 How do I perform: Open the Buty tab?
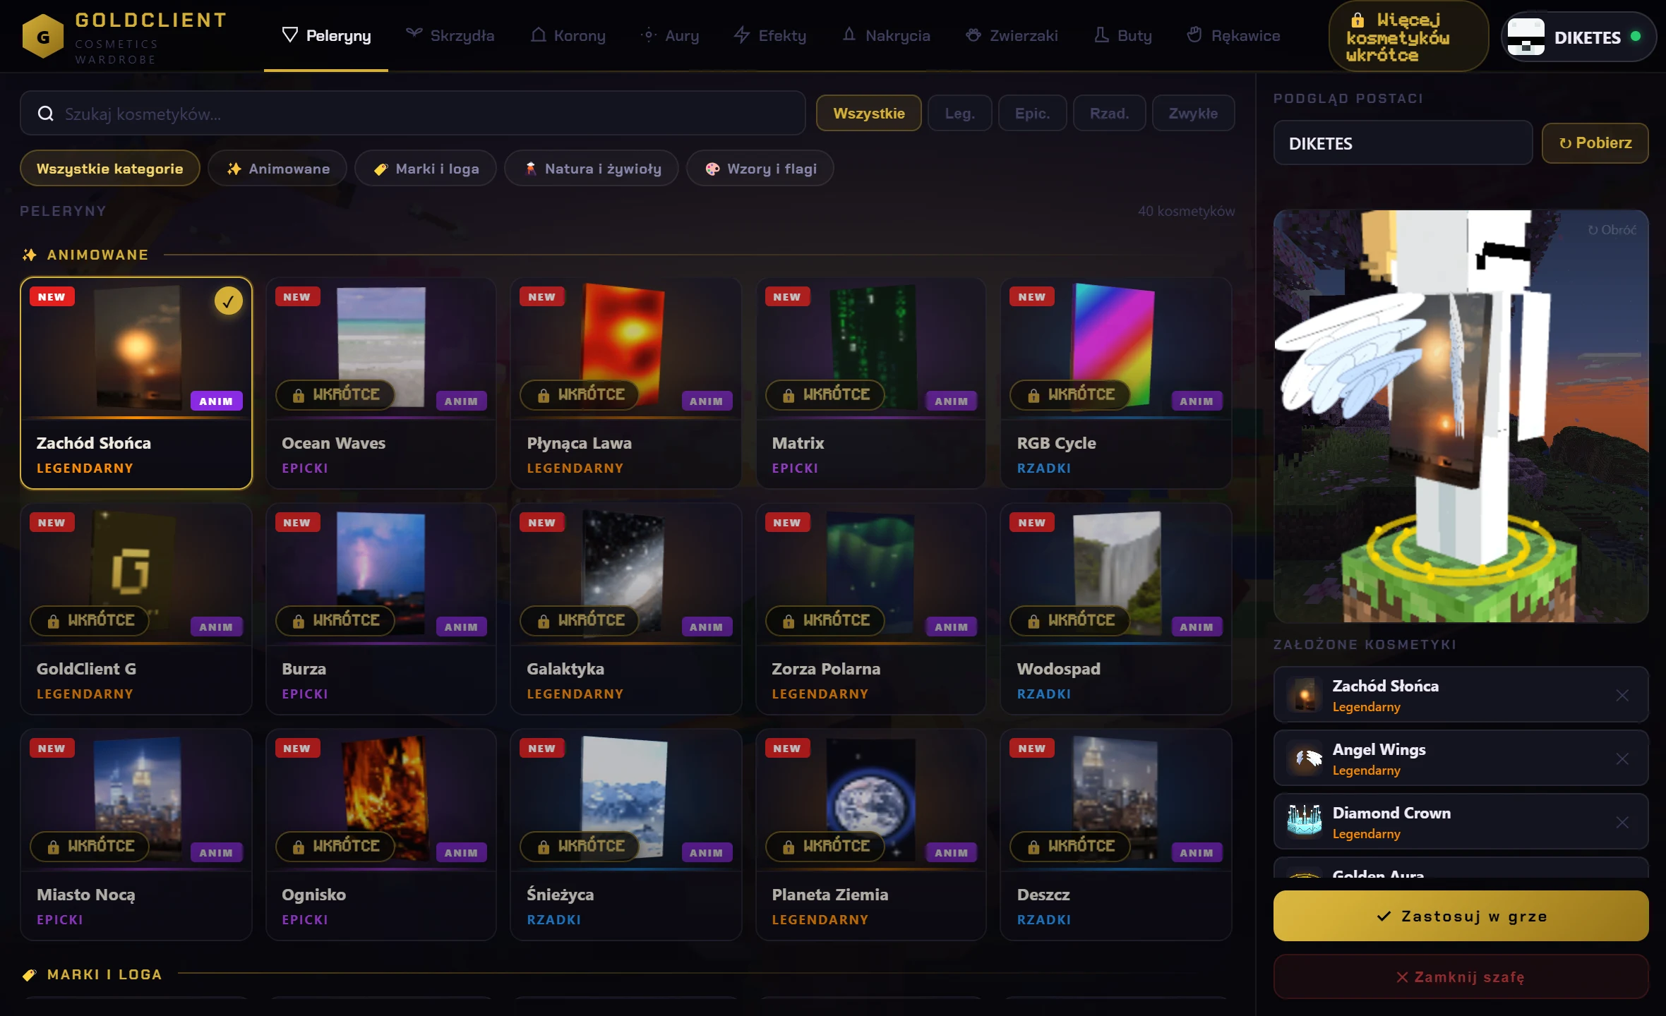pyautogui.click(x=1123, y=36)
